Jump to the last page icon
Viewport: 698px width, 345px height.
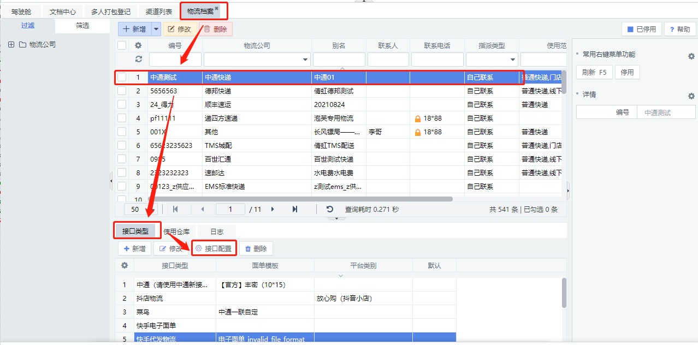(x=295, y=209)
